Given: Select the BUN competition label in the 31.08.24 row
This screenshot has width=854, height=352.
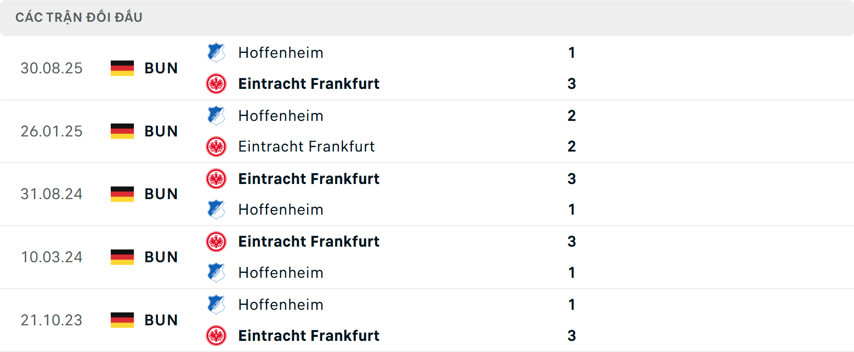Looking at the screenshot, I should coord(161,193).
